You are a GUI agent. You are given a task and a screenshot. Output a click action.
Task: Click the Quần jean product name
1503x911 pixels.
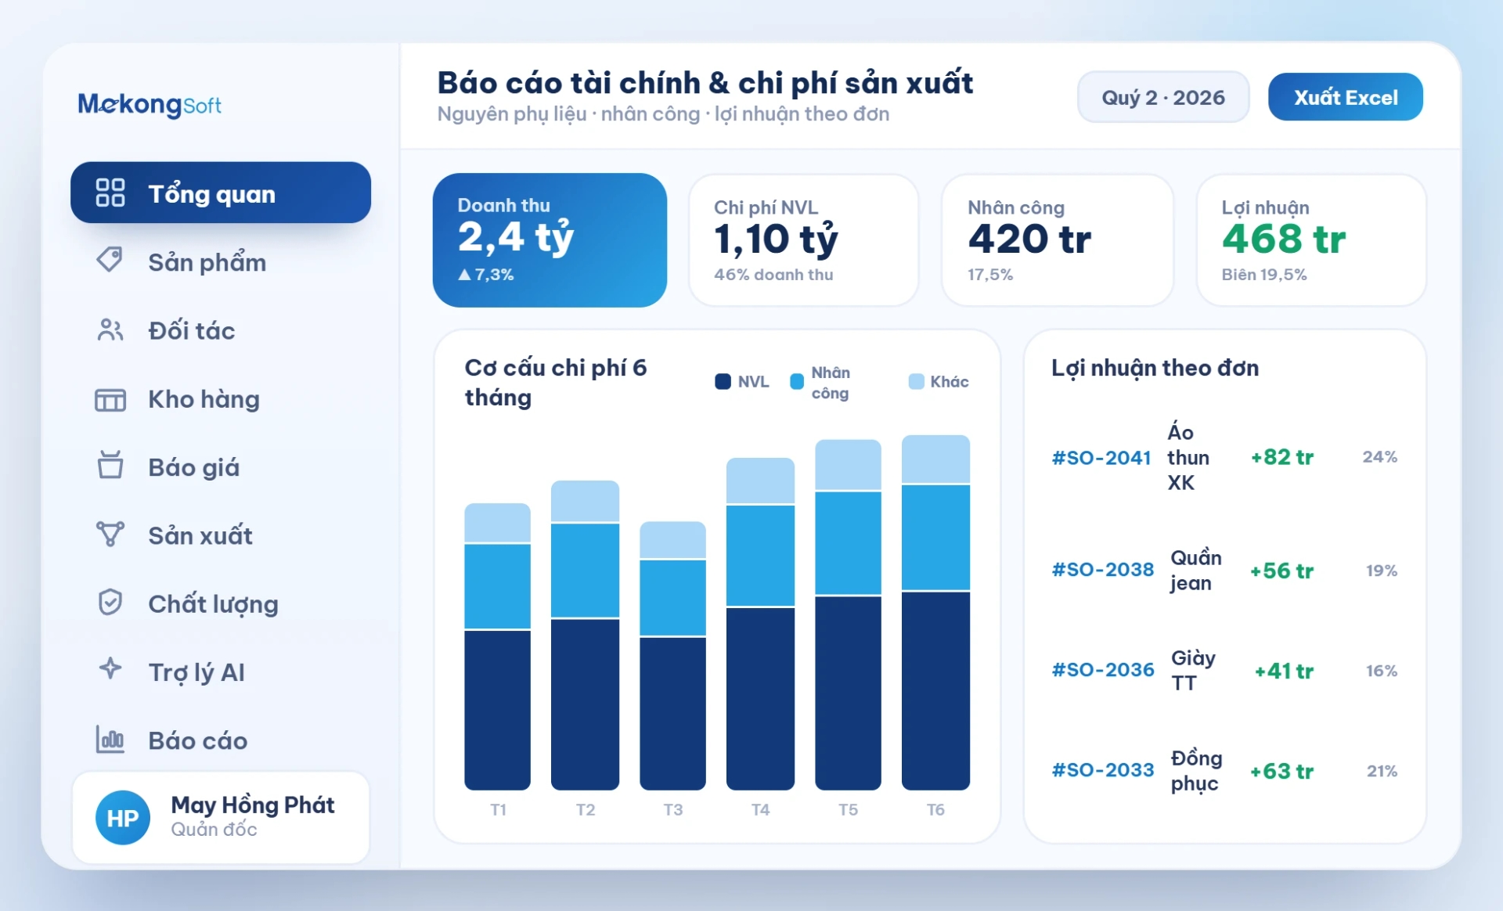pyautogui.click(x=1196, y=570)
